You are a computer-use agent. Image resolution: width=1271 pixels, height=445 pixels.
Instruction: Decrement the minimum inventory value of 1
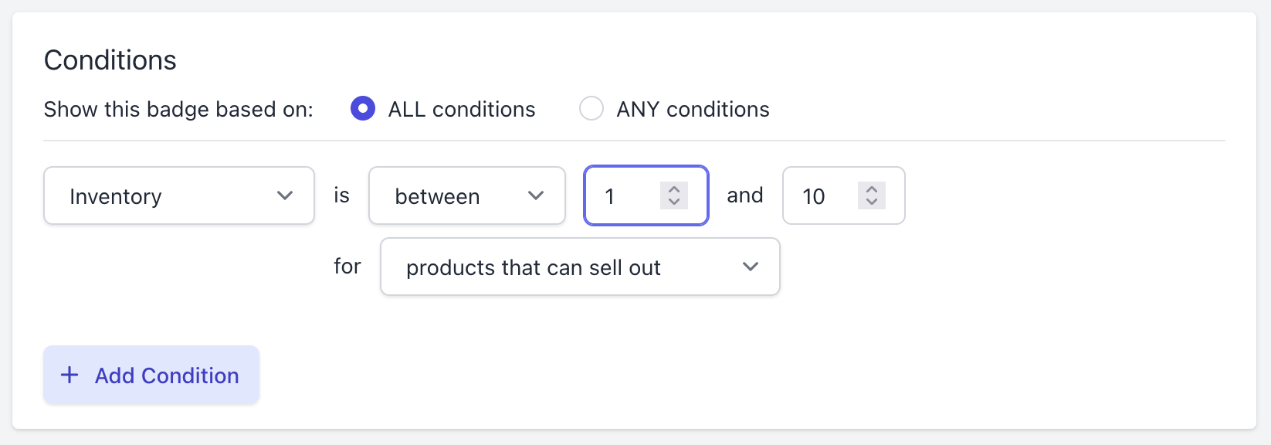674,202
